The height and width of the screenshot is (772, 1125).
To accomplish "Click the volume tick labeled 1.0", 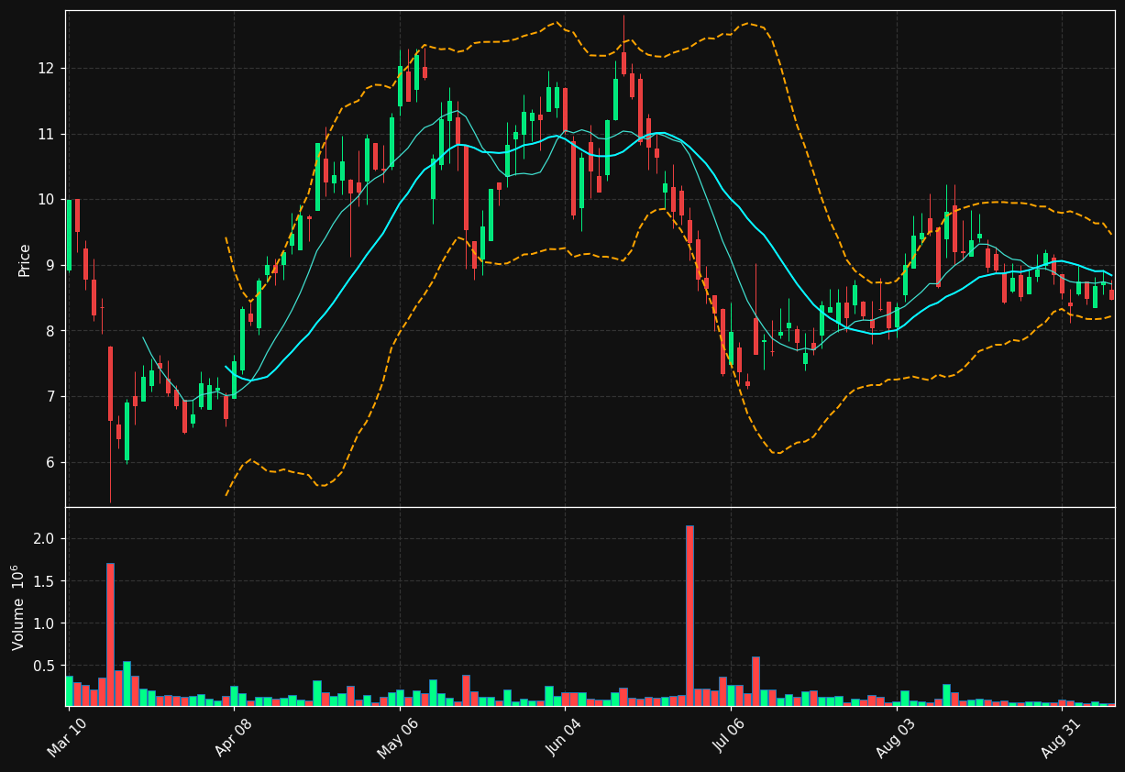I will [x=46, y=623].
